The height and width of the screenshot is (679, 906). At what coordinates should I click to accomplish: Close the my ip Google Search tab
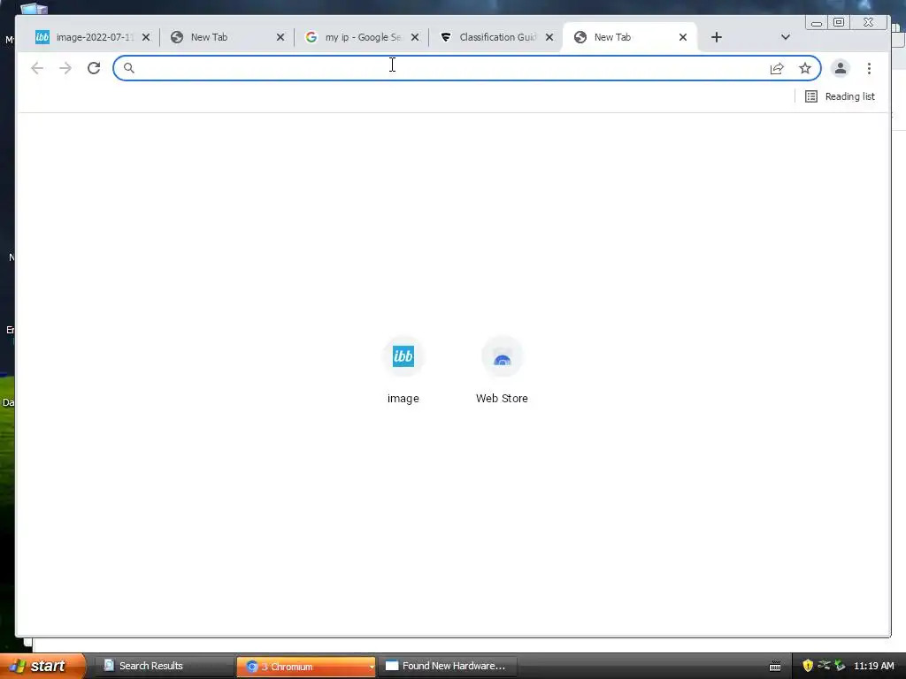point(415,37)
